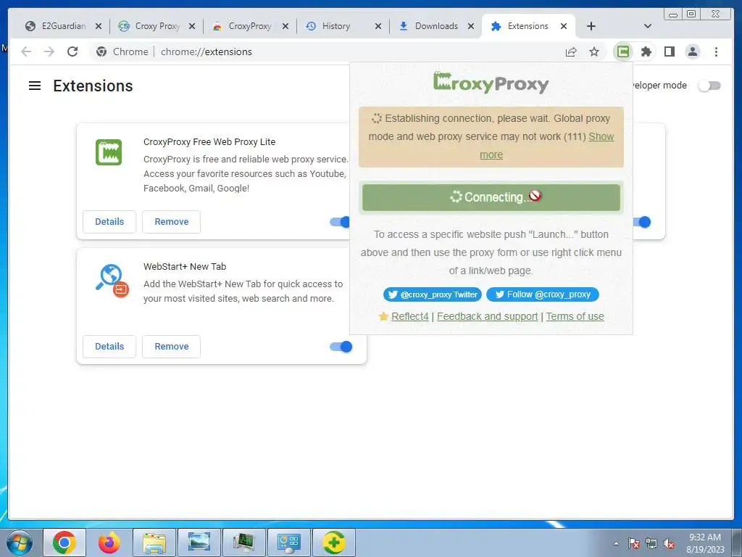Click the muted volume tray icon
The image size is (742, 557).
(669, 543)
